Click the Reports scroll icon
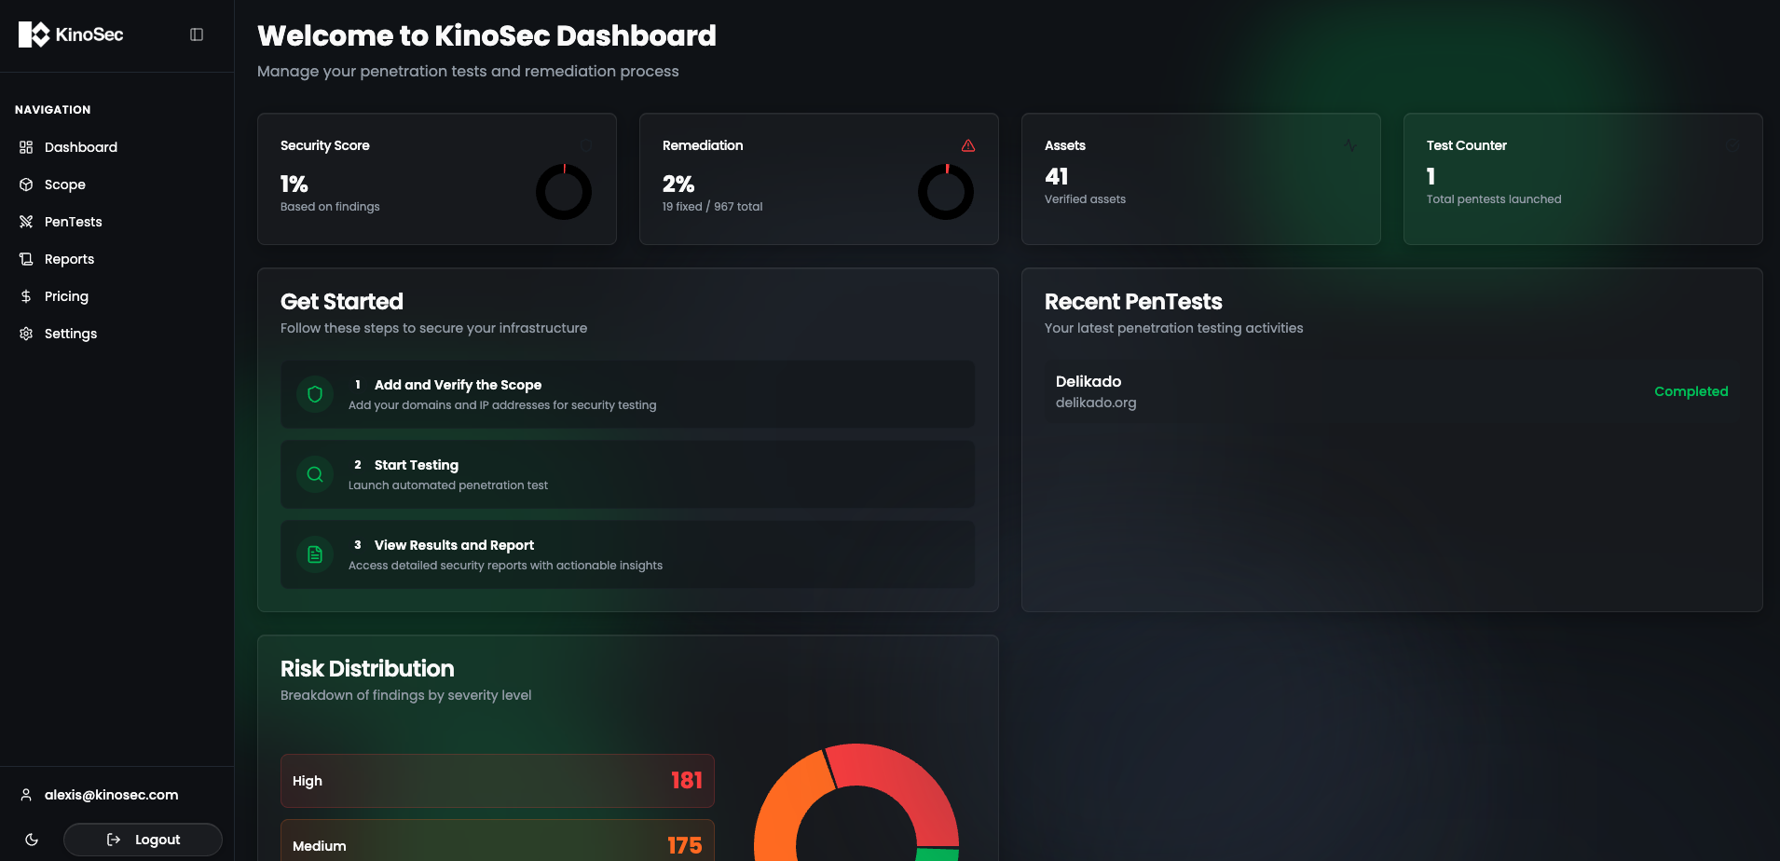 coord(26,259)
